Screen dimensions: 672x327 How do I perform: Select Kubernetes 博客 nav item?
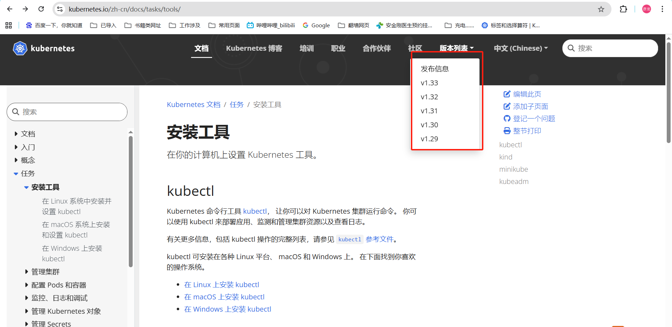click(254, 48)
